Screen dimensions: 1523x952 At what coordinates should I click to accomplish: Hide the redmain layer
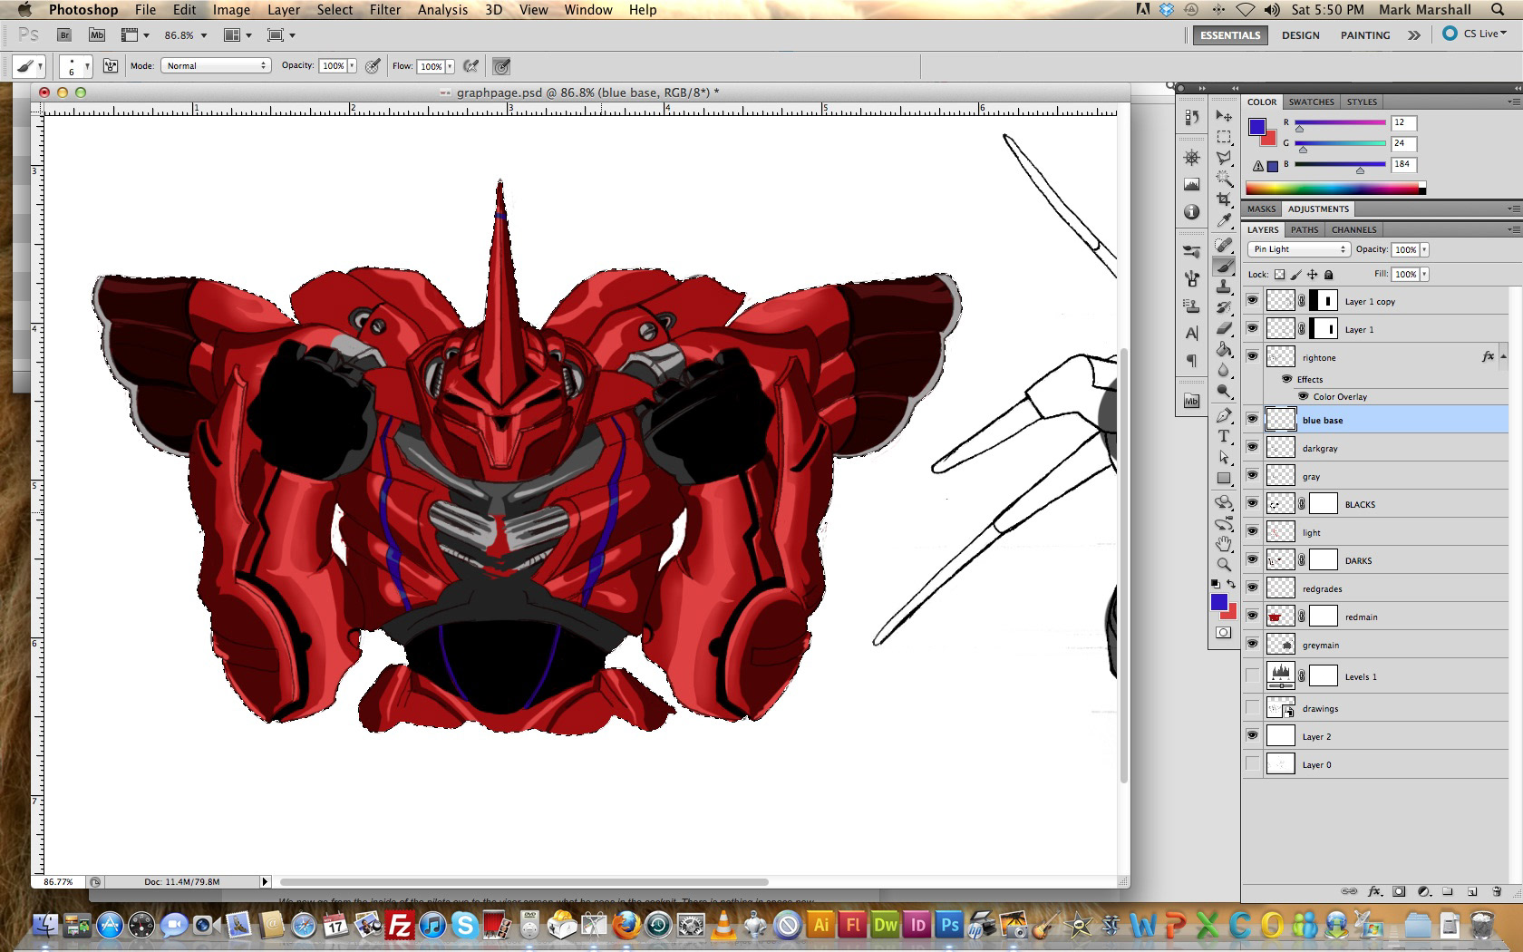pos(1252,616)
